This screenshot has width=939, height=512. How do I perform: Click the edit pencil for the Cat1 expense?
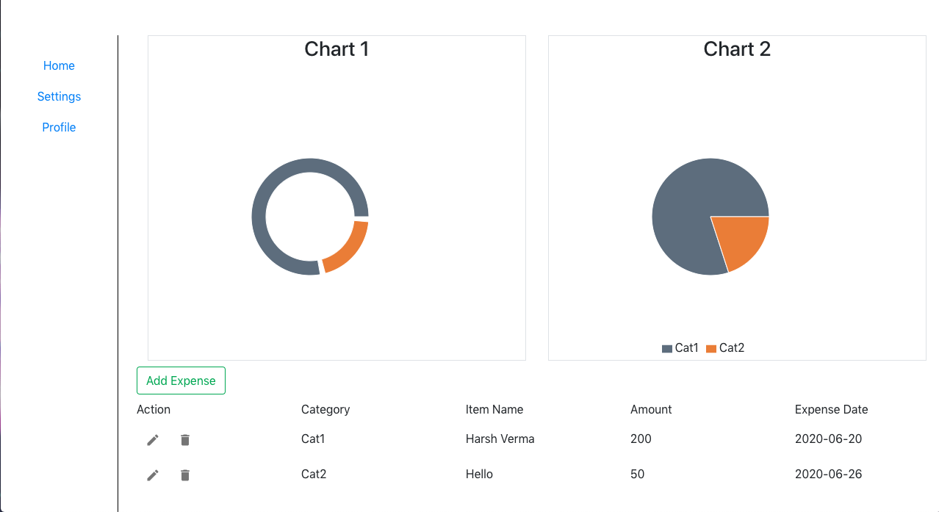[x=153, y=440]
